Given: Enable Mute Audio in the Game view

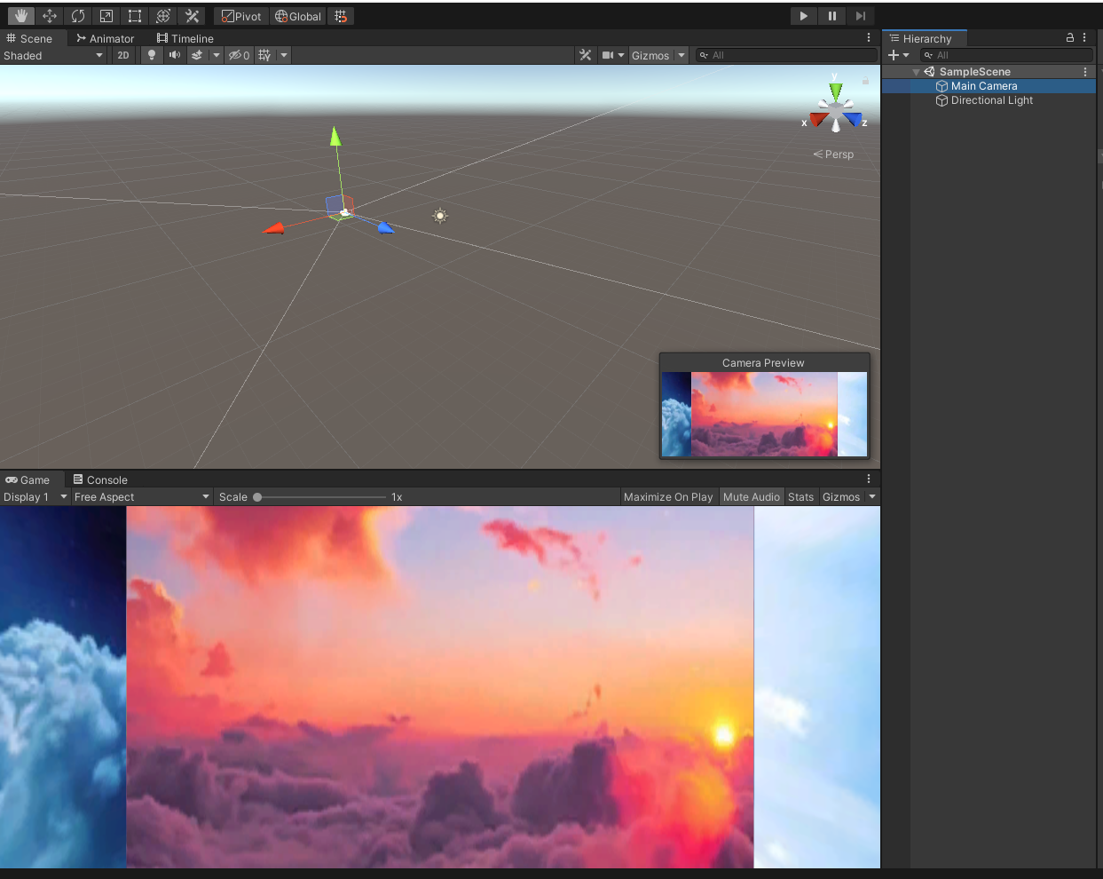Looking at the screenshot, I should [x=751, y=496].
